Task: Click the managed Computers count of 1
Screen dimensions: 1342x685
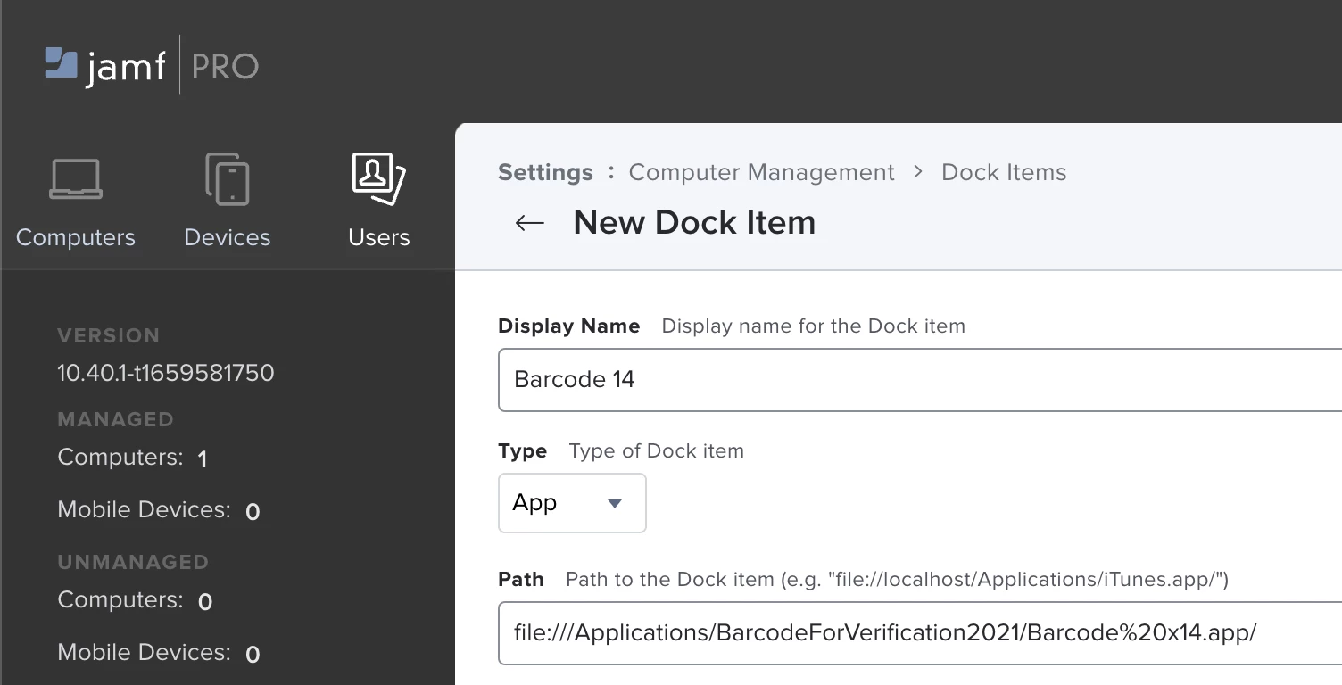Action: click(203, 458)
